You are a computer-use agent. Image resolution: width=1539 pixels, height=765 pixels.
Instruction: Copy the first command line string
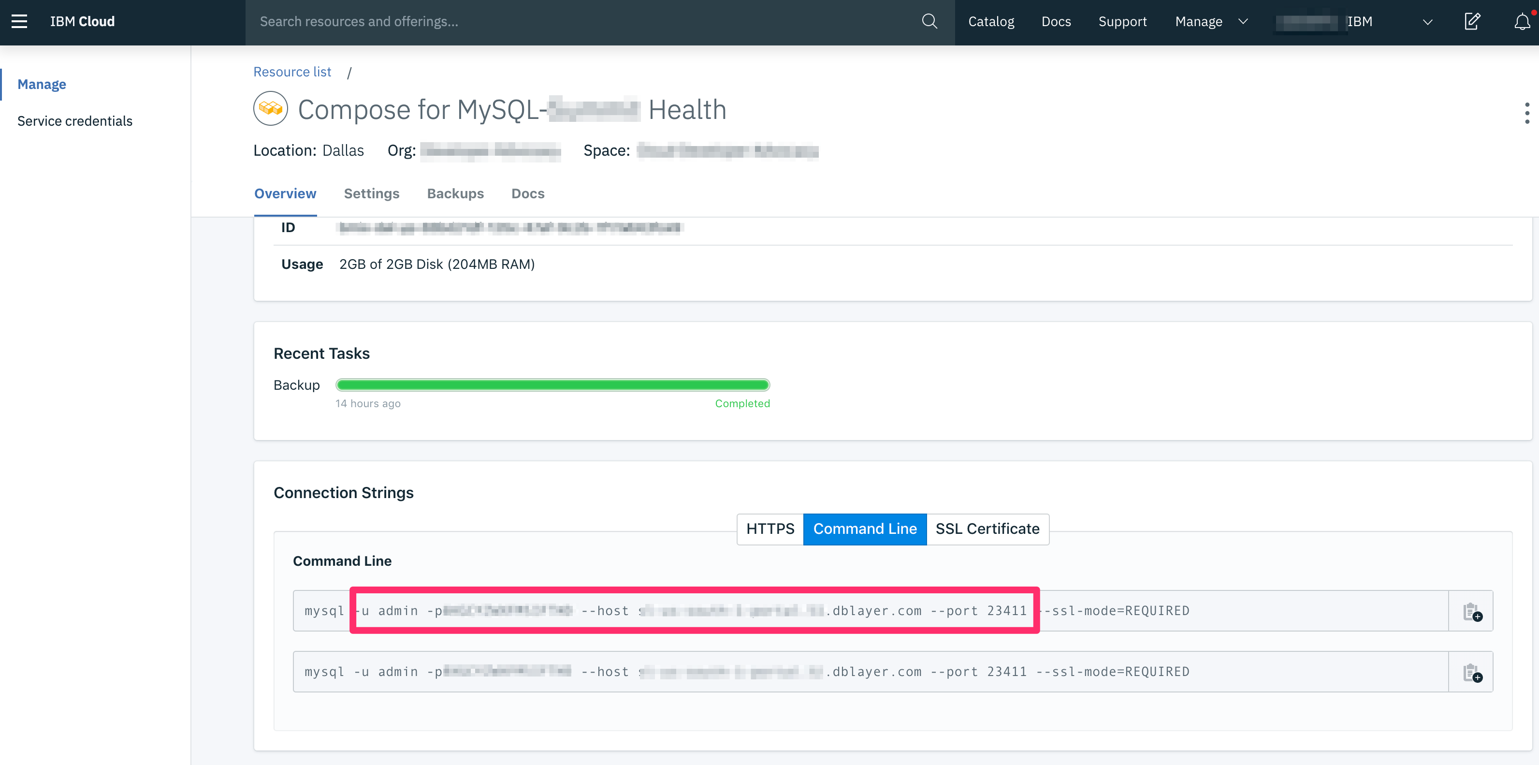click(x=1471, y=611)
